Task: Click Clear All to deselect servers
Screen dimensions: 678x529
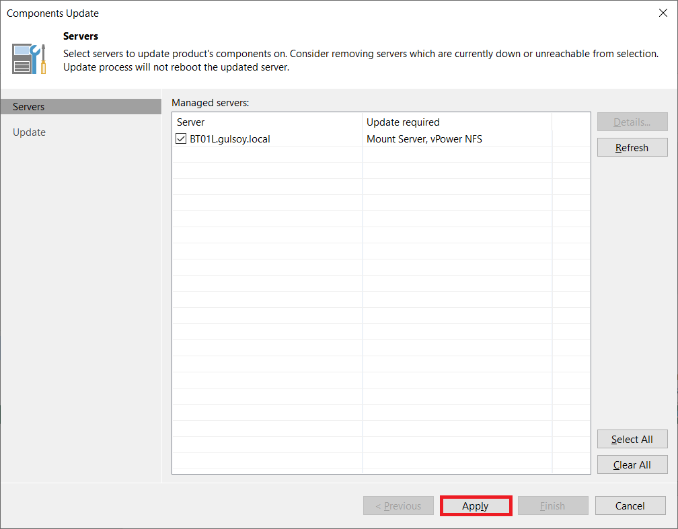Action: click(x=632, y=465)
